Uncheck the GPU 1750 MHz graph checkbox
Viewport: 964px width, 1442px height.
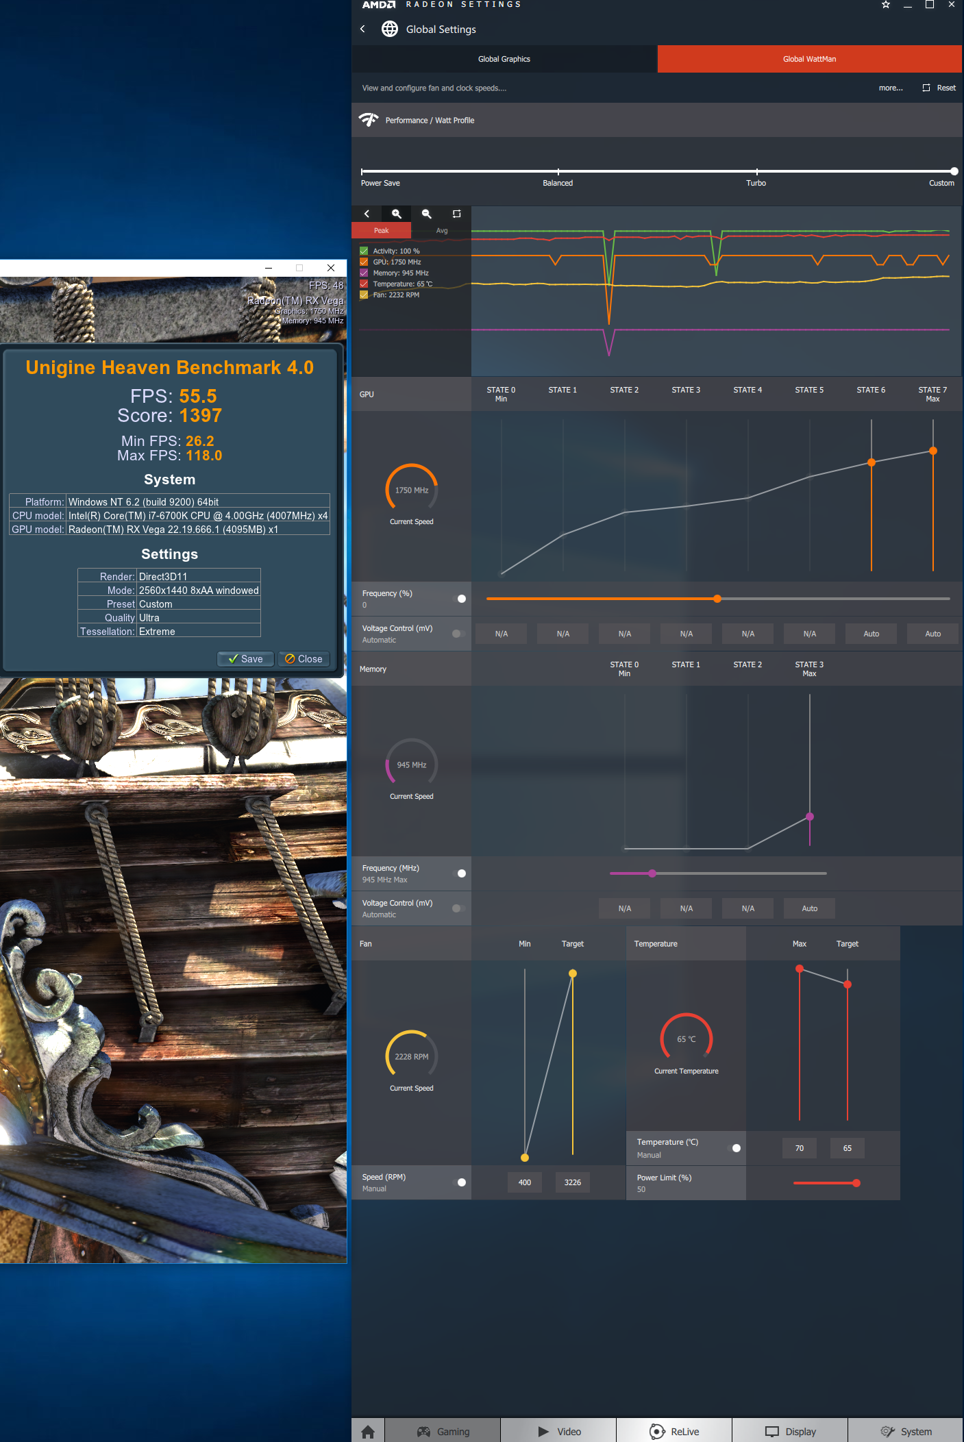click(364, 262)
